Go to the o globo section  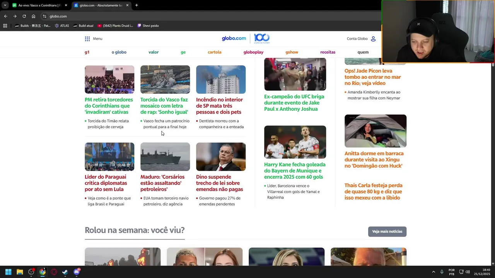pos(119,52)
